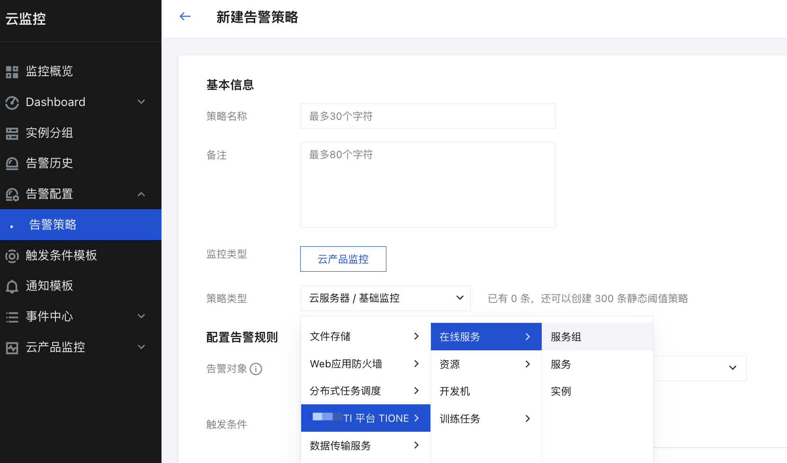
Task: Choose 服务 option
Action: pos(598,364)
